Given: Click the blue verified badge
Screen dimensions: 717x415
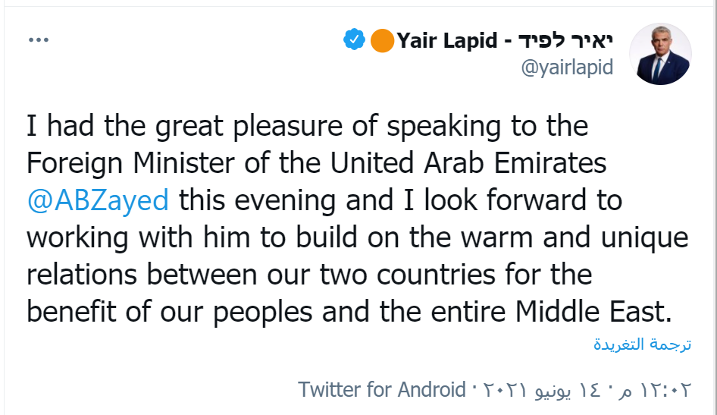Looking at the screenshot, I should click(354, 40).
